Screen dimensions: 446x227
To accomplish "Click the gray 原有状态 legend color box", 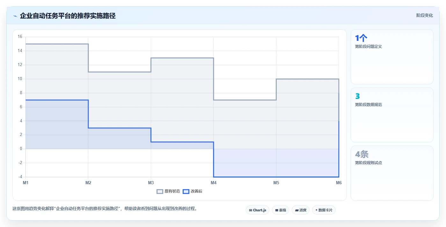I will coord(160,192).
